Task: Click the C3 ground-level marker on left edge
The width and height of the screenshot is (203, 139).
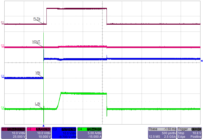Action: tap(2, 76)
